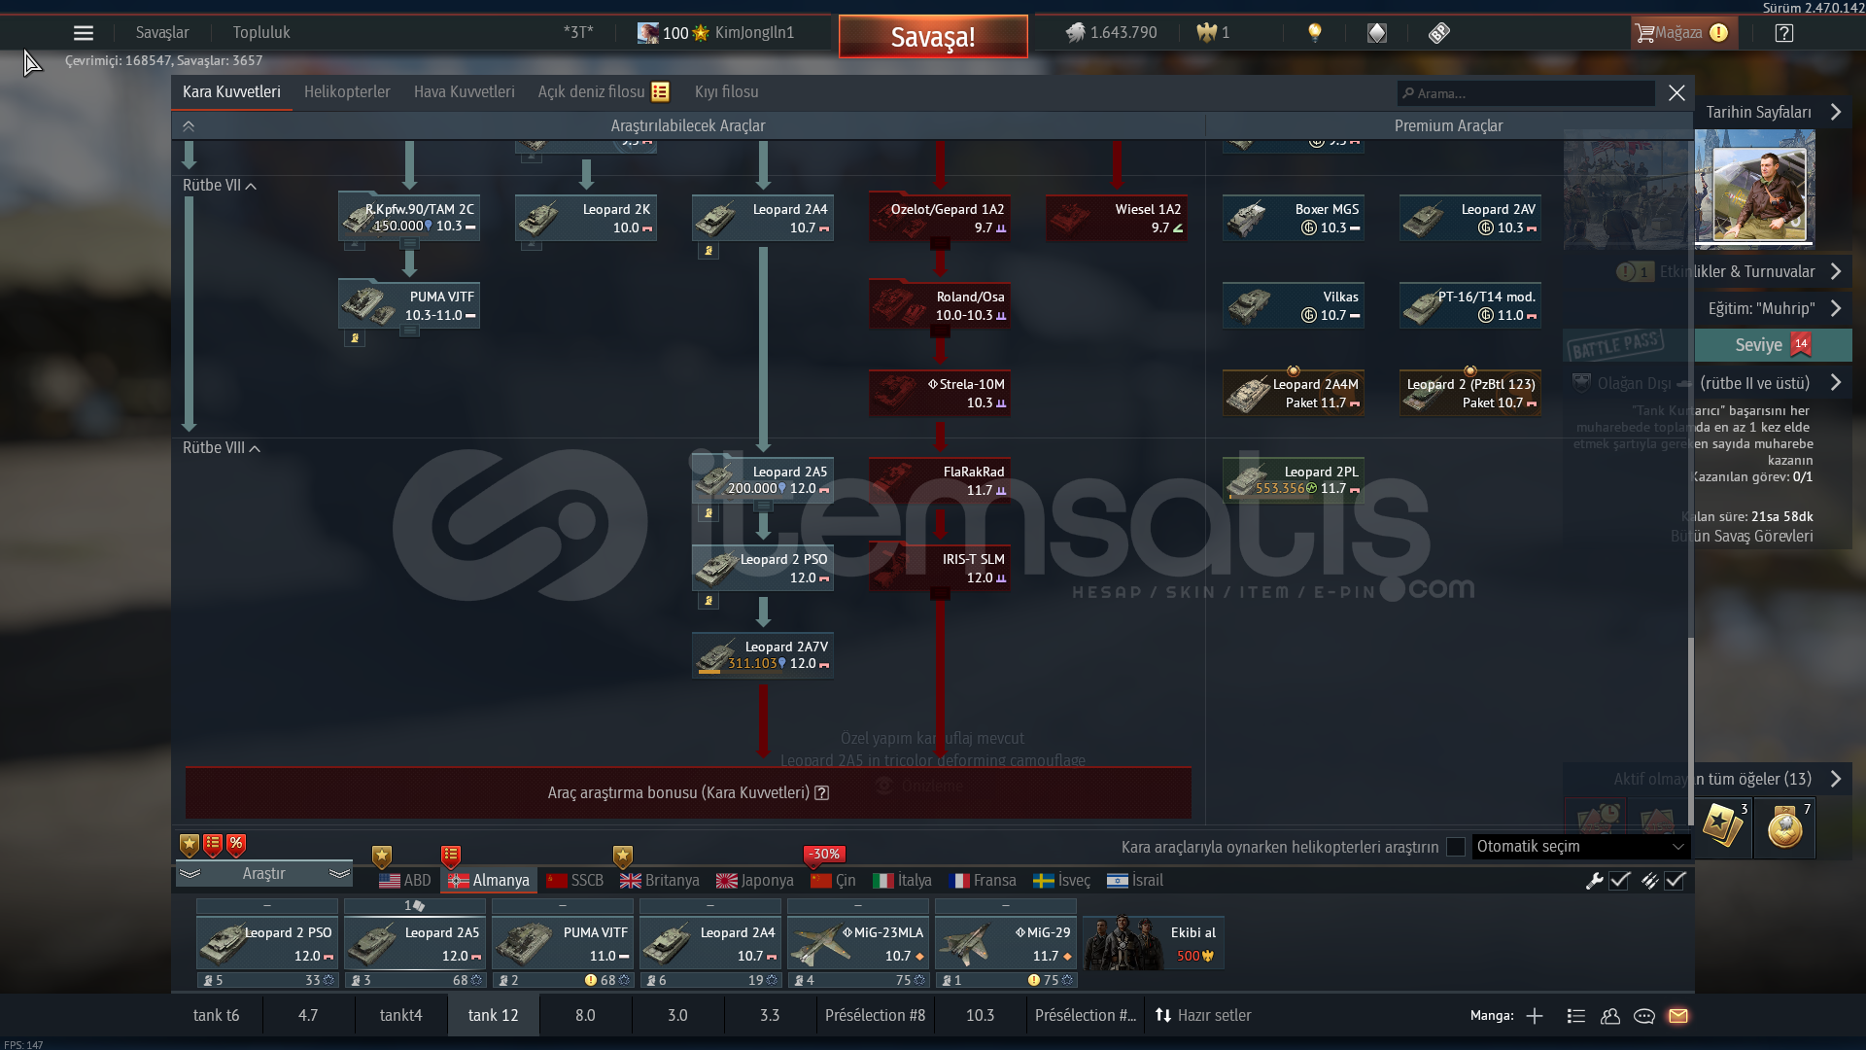Open Topluluk menu
This screenshot has width=1866, height=1050.
(261, 32)
